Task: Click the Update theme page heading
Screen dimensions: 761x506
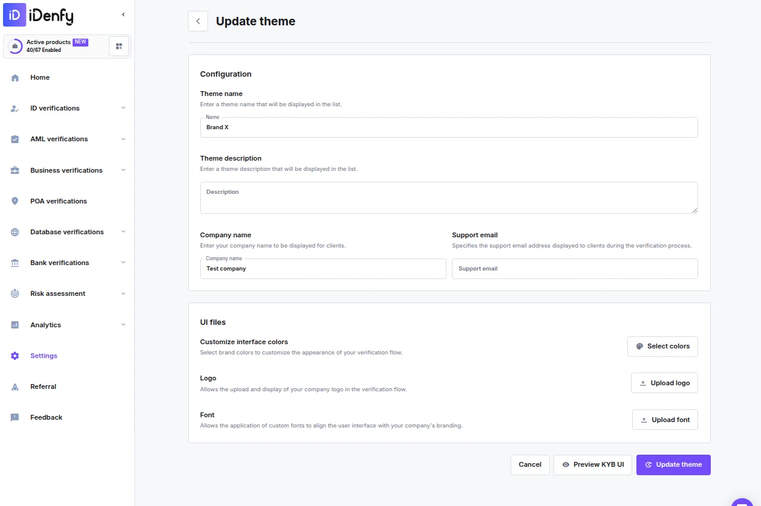Action: point(256,21)
